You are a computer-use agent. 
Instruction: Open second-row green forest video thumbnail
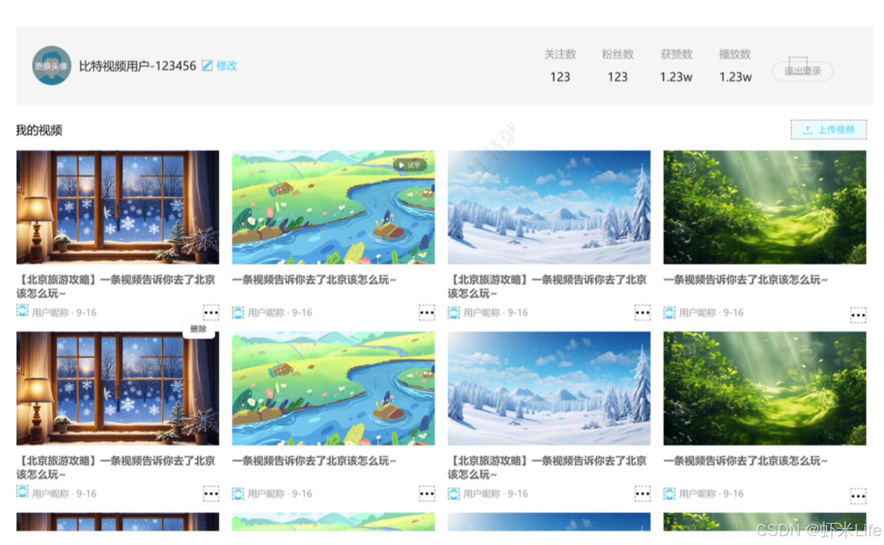click(x=765, y=388)
